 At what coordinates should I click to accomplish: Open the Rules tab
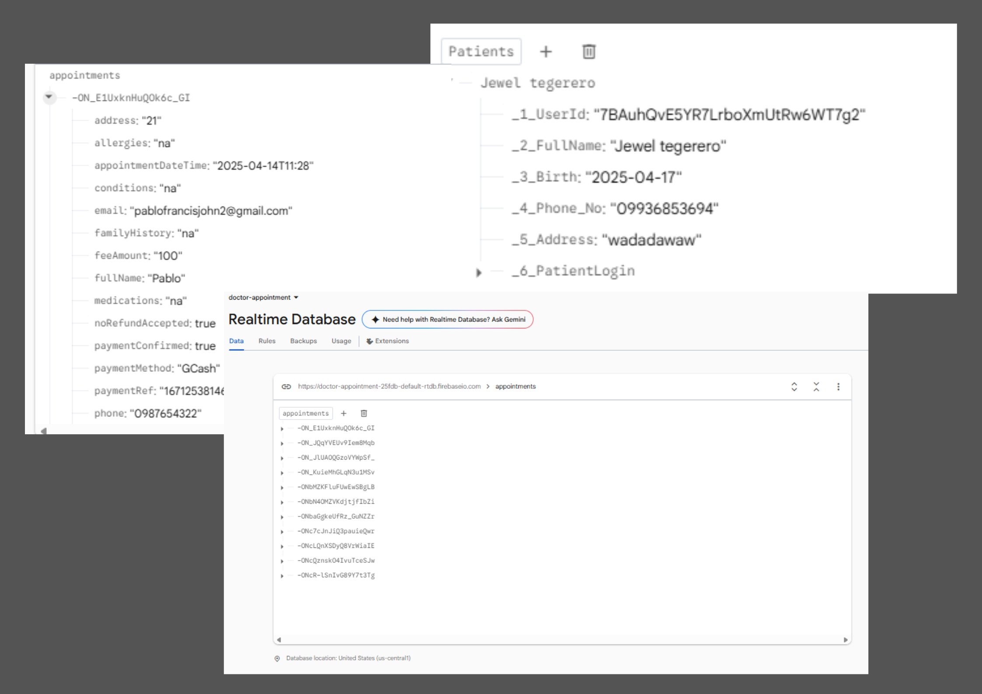[x=267, y=341]
